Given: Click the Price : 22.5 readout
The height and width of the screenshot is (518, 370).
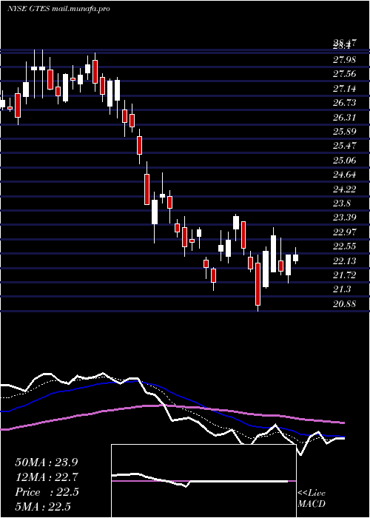Looking at the screenshot, I should tap(47, 492).
